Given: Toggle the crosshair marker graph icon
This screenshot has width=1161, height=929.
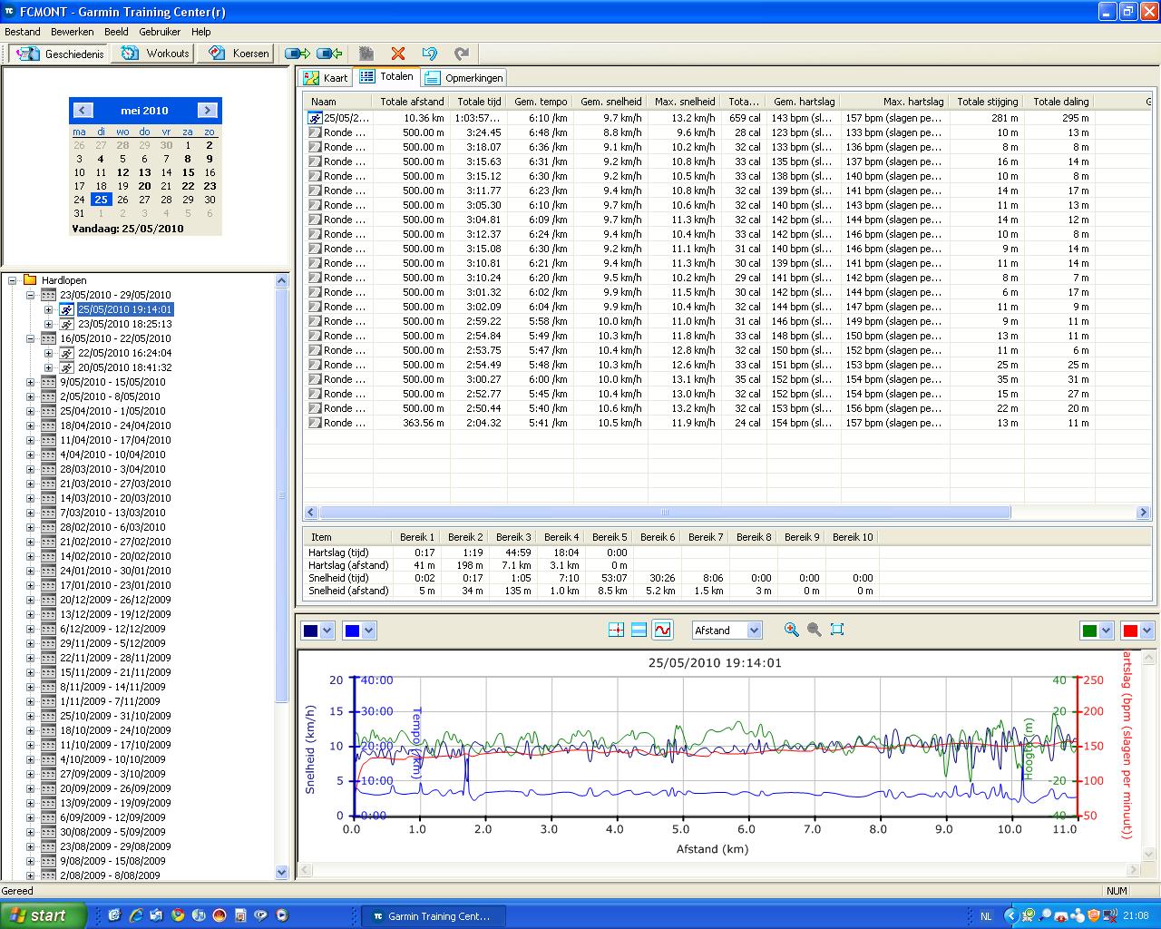Looking at the screenshot, I should (x=617, y=630).
